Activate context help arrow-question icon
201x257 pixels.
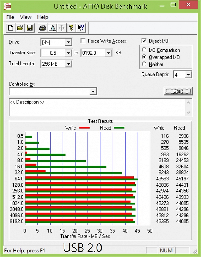(81, 28)
